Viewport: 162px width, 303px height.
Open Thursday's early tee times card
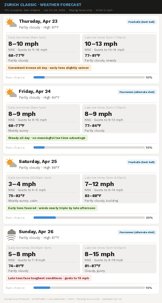tap(43, 48)
